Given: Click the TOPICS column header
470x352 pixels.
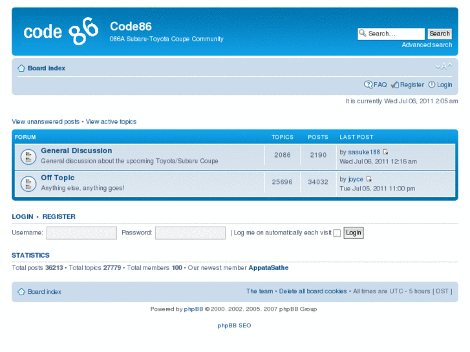Looking at the screenshot, I should click(x=283, y=137).
